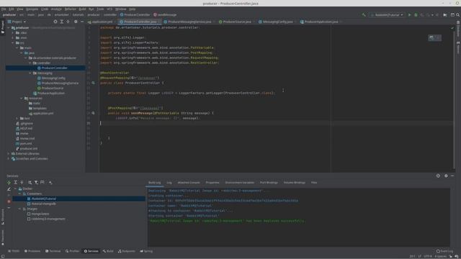Open the Build menu
The height and width of the screenshot is (259, 461).
coord(82,9)
